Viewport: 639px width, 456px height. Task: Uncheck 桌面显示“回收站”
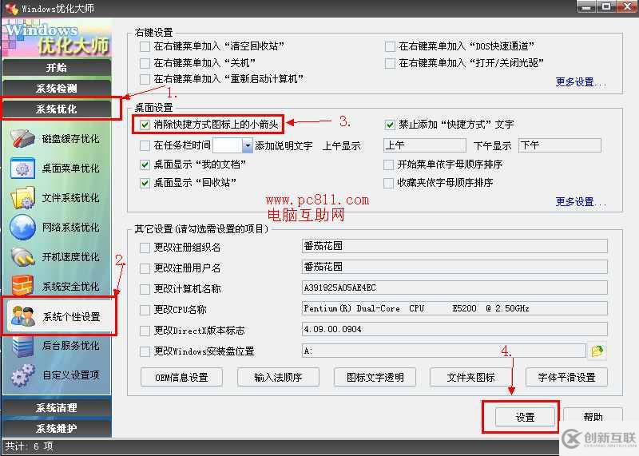click(x=145, y=183)
